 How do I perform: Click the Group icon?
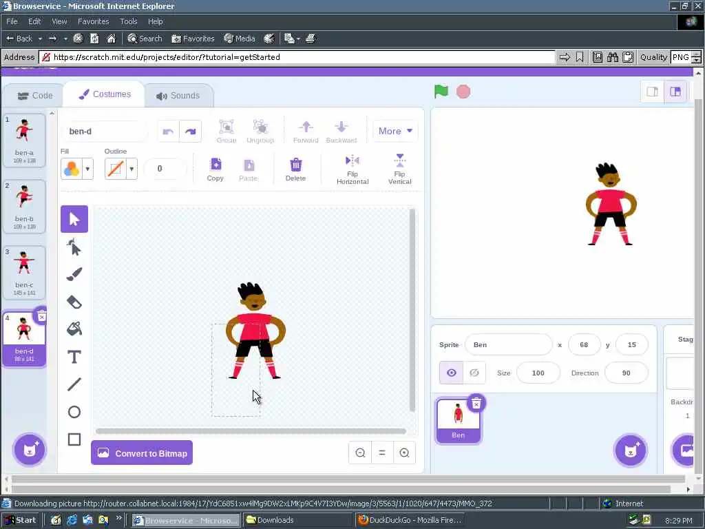[226, 132]
